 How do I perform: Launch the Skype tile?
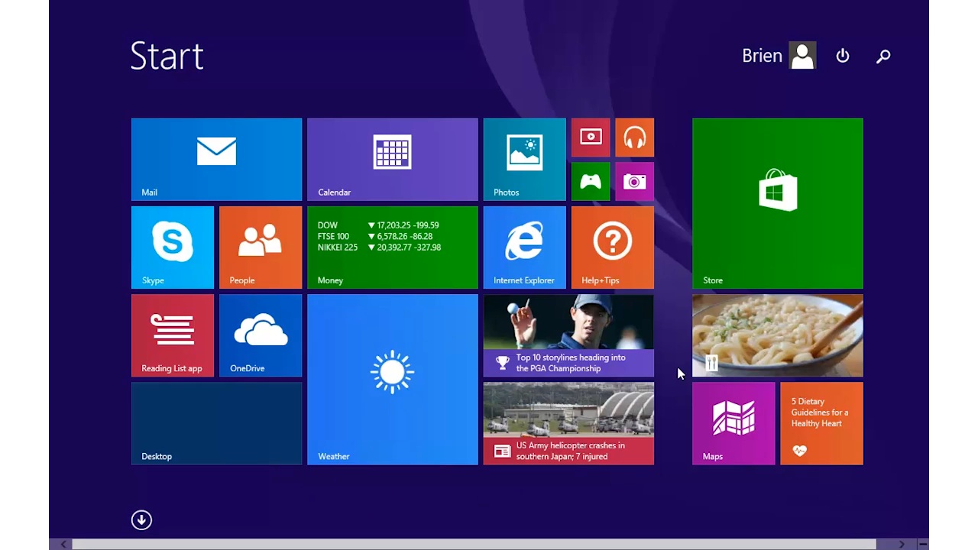point(173,247)
